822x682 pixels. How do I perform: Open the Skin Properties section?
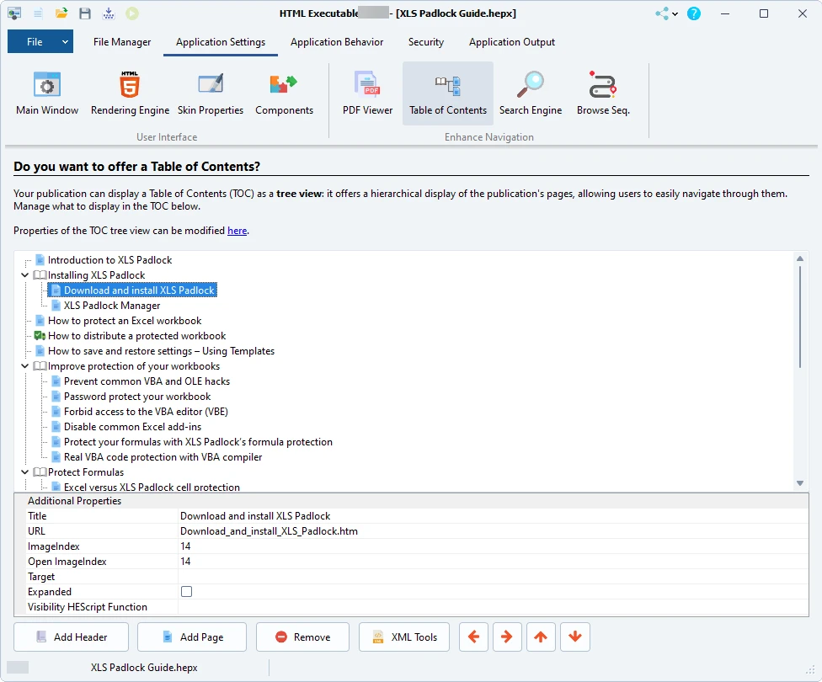point(210,93)
